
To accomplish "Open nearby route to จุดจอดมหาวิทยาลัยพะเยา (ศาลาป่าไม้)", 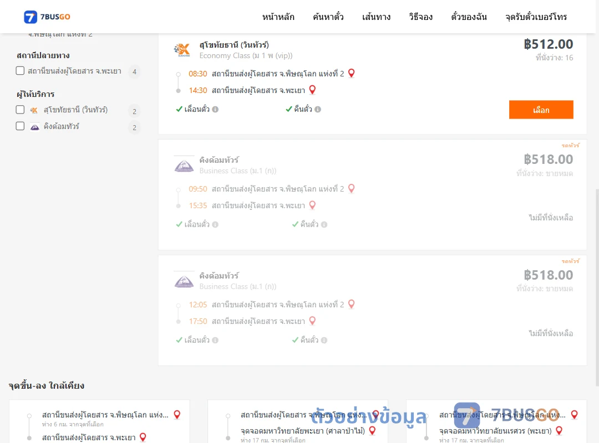I will (298, 421).
